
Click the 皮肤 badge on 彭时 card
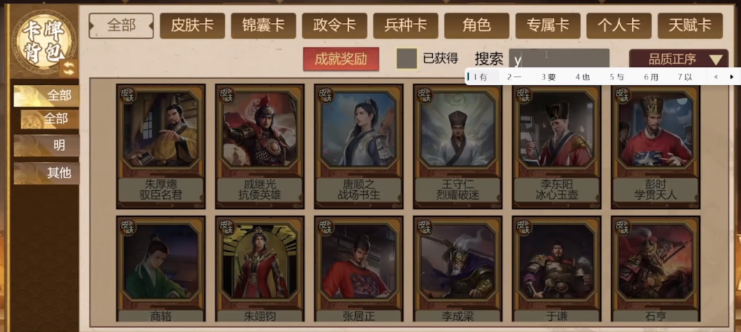(623, 95)
